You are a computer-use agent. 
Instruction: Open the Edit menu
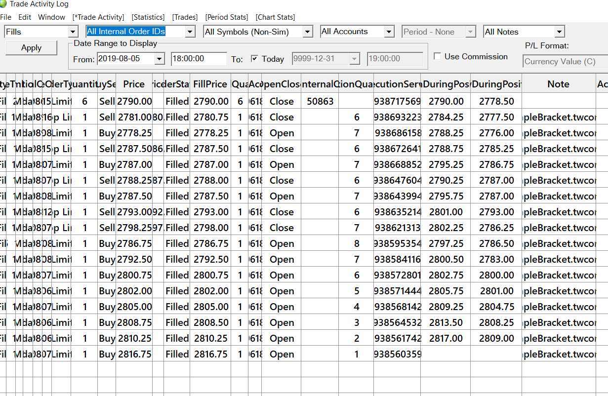(x=25, y=17)
